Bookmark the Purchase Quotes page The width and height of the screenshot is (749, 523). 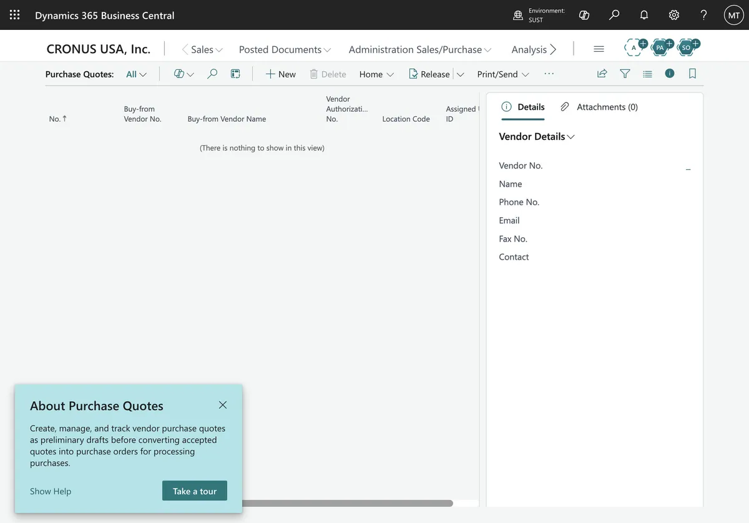coord(692,74)
